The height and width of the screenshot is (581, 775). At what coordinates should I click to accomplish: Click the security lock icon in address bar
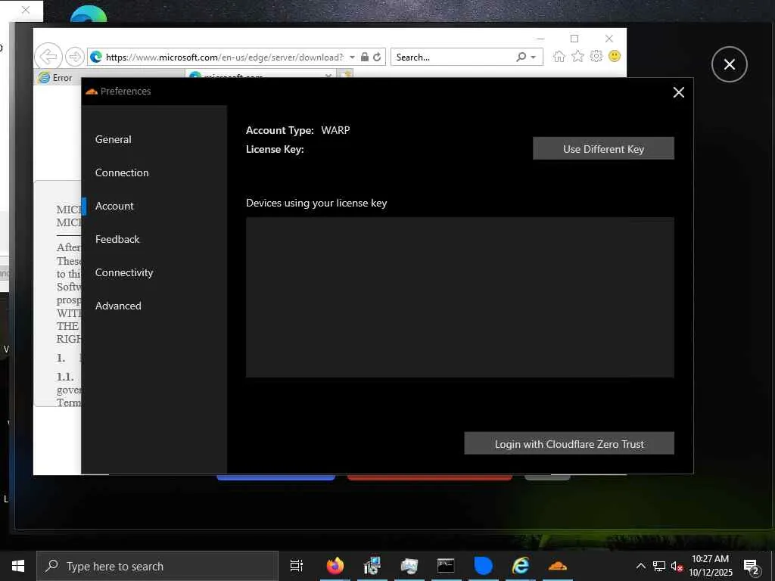coord(365,57)
